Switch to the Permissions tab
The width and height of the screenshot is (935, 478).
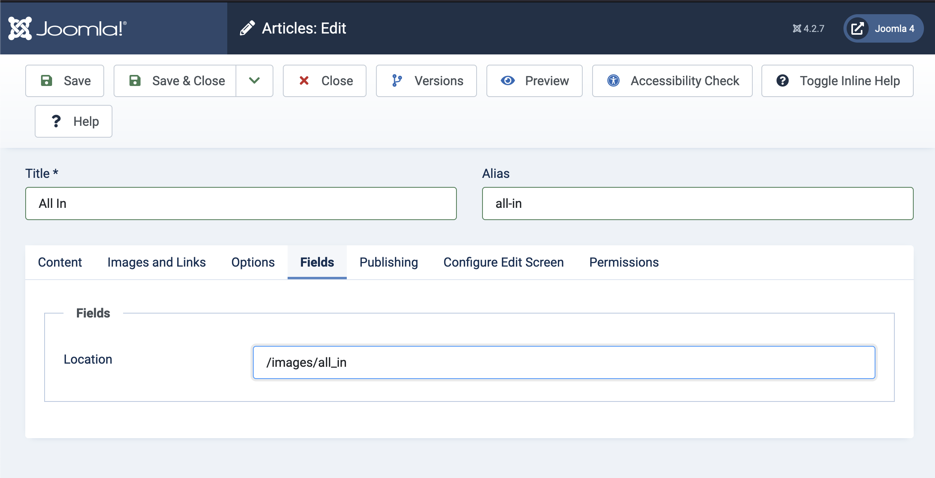tap(624, 262)
